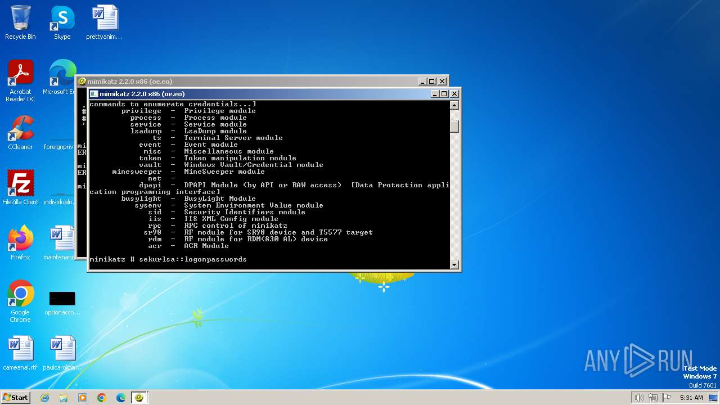Click the 'sysenv' environment value line
This screenshot has width=720, height=405.
(x=229, y=205)
